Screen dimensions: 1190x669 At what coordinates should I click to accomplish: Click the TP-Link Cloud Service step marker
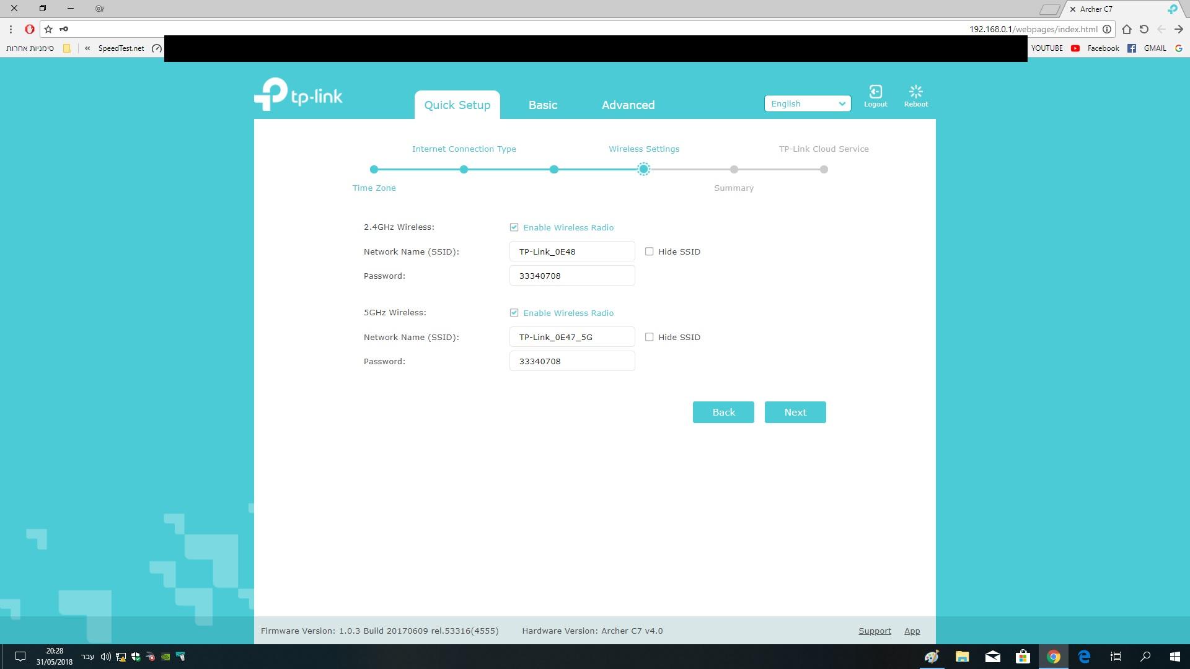[x=824, y=169]
